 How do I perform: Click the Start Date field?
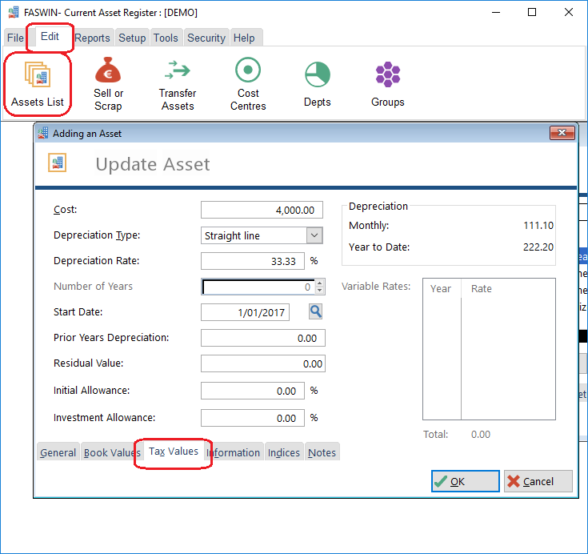click(246, 312)
